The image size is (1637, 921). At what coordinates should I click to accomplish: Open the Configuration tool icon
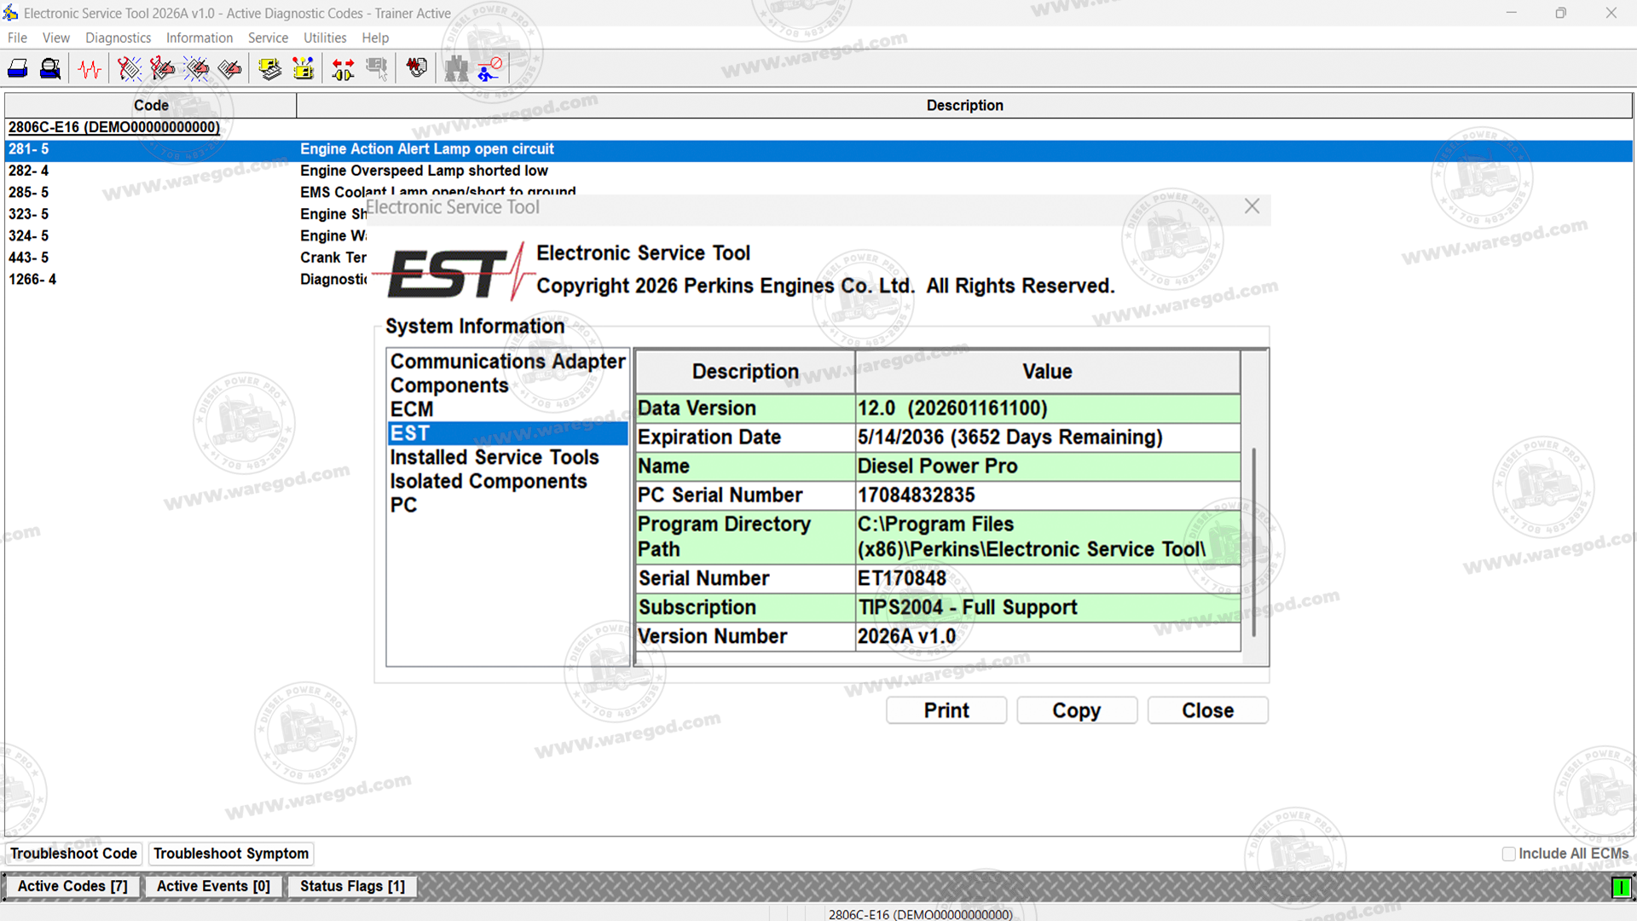click(304, 68)
